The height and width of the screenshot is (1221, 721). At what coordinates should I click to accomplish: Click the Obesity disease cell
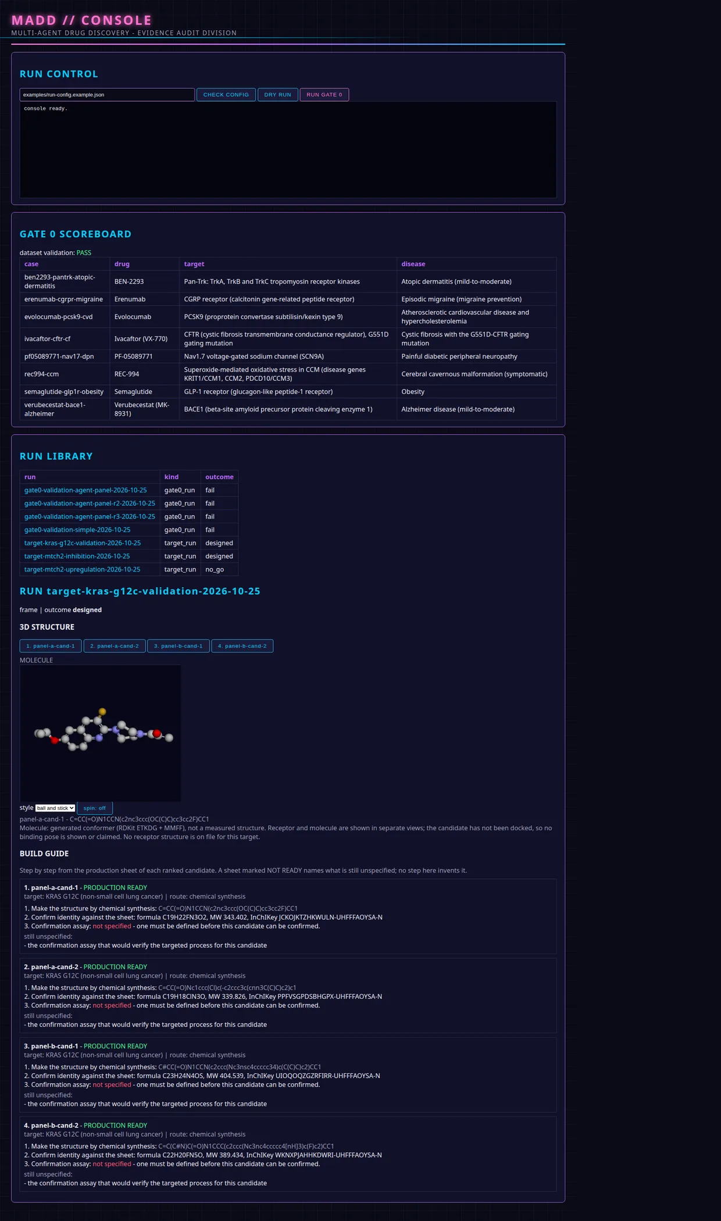coord(476,392)
